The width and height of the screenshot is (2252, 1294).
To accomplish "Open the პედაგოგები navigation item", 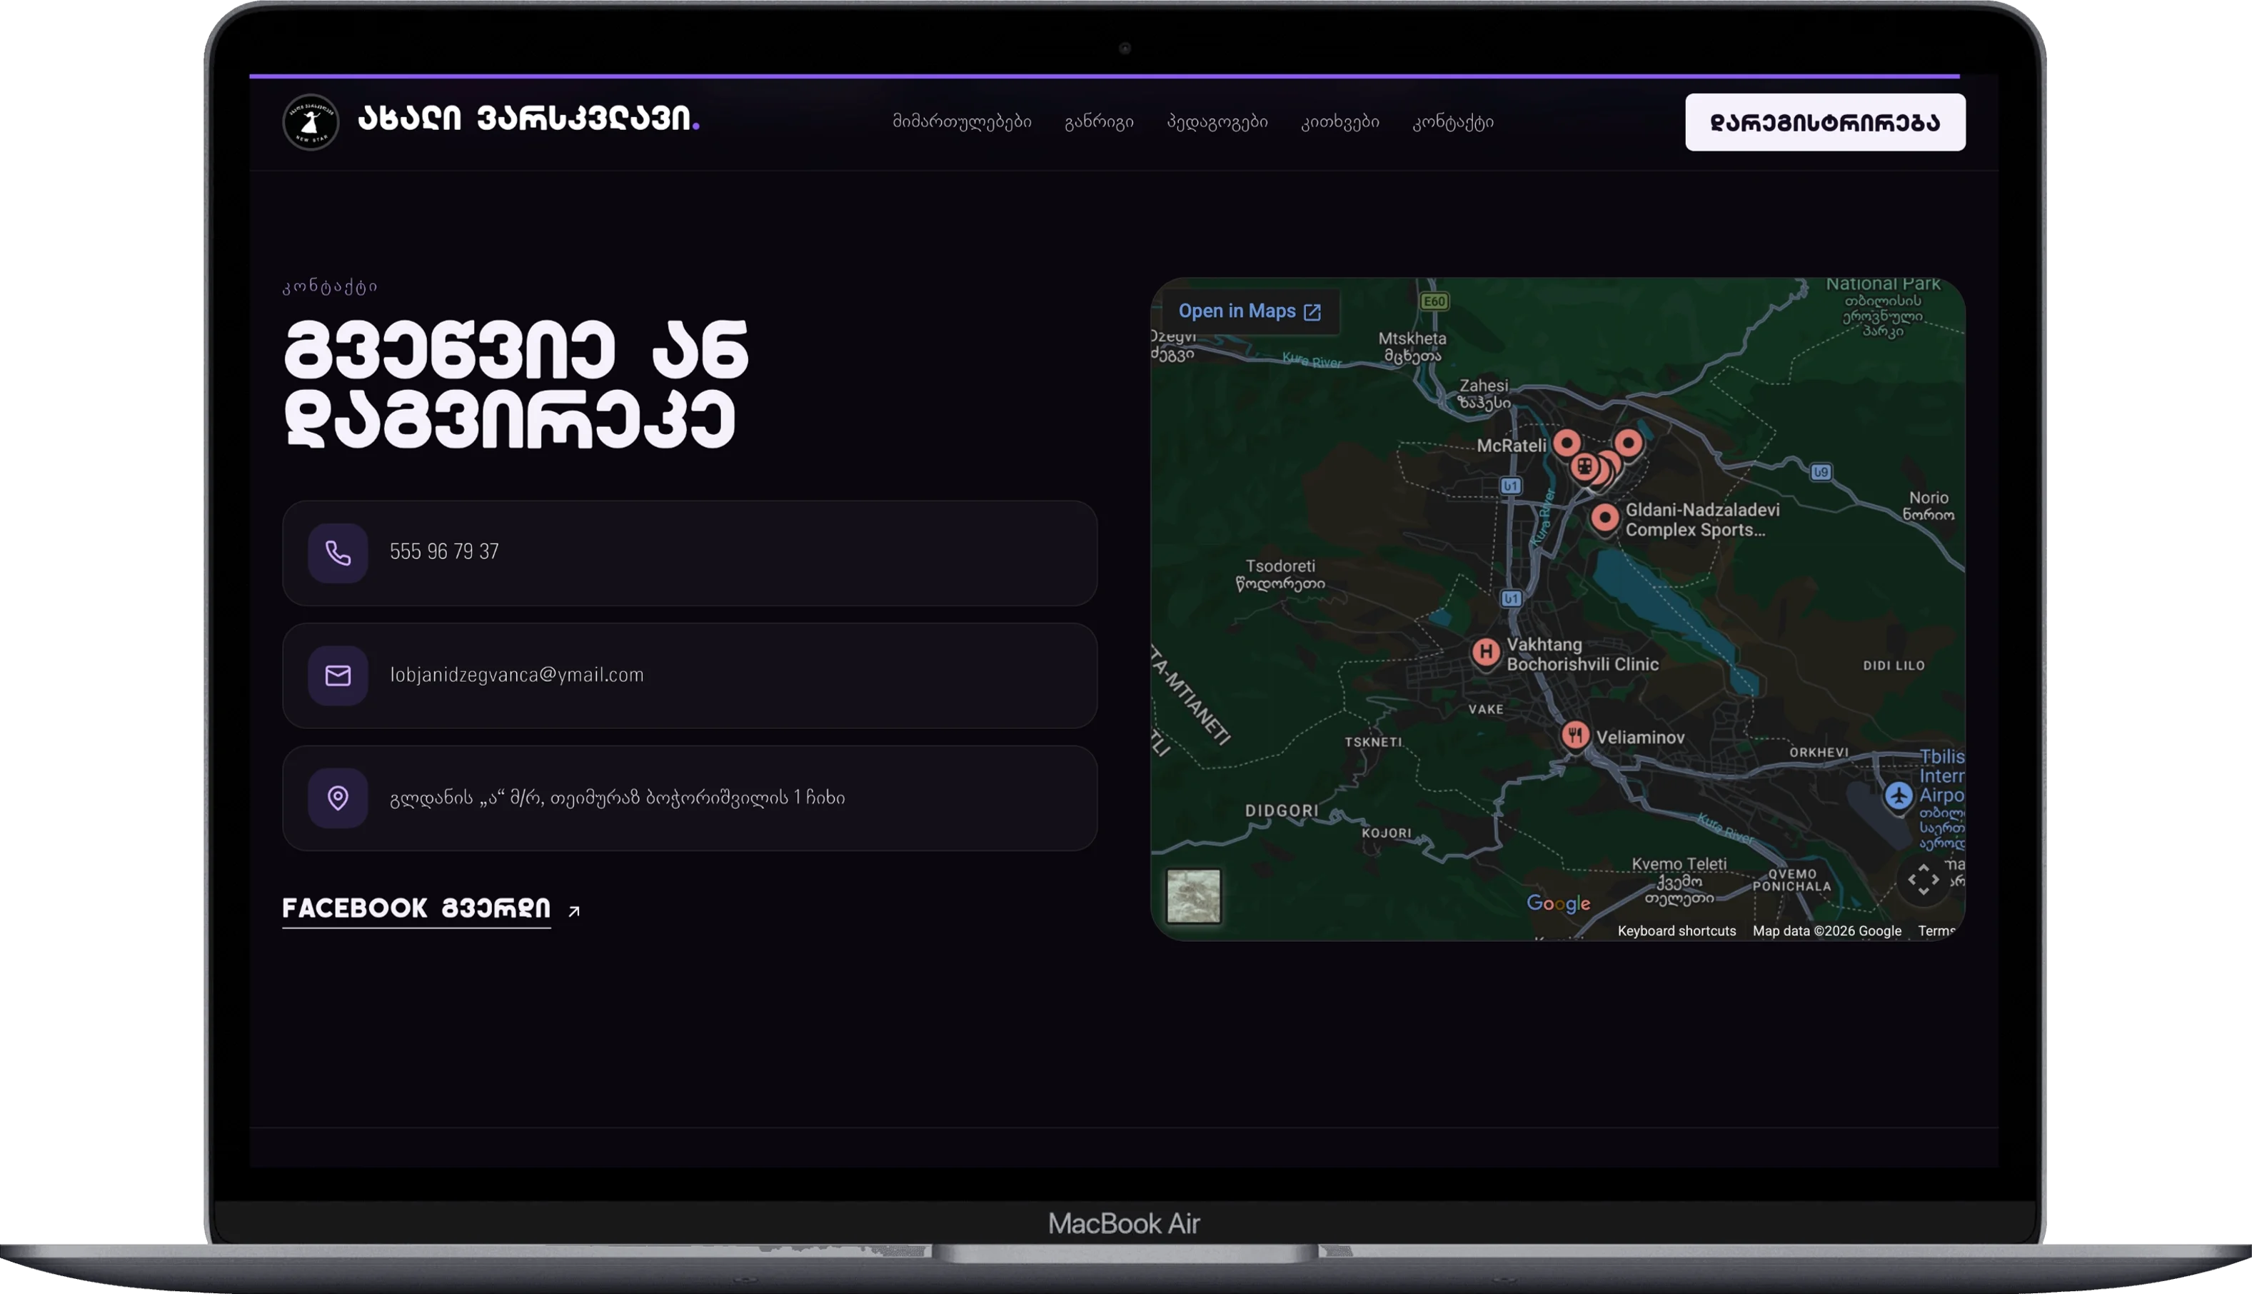I will [x=1217, y=121].
